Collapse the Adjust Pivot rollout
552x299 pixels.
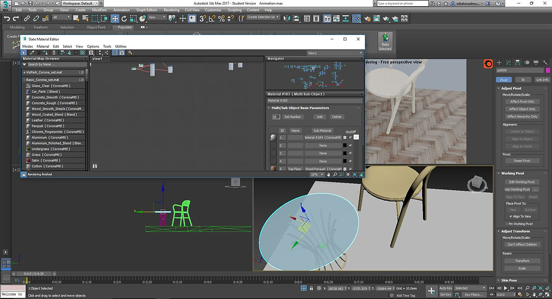(511, 88)
